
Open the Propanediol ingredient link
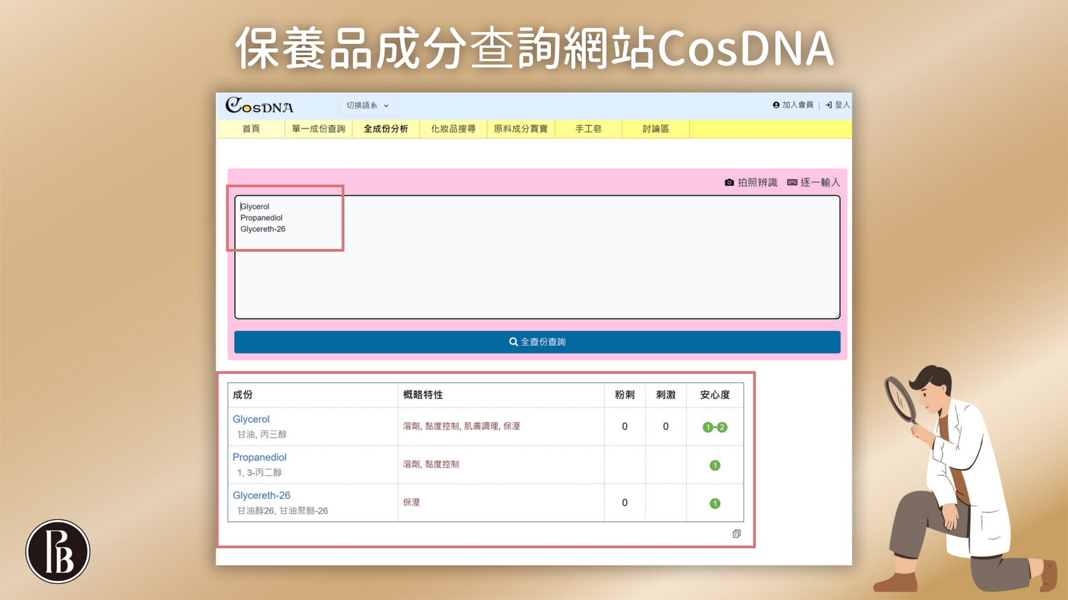pyautogui.click(x=259, y=457)
